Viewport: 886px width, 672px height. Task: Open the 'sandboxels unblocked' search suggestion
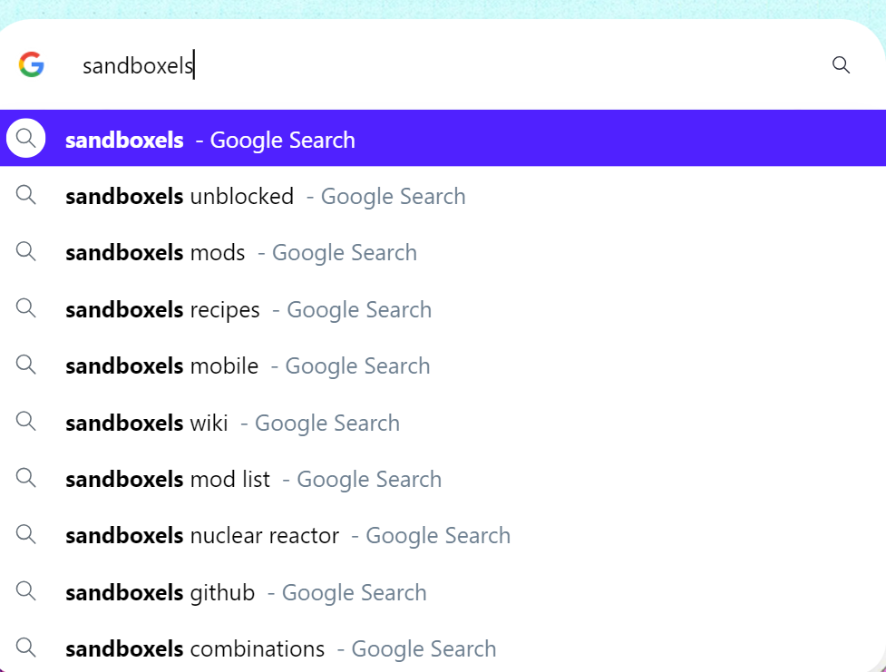click(x=265, y=196)
